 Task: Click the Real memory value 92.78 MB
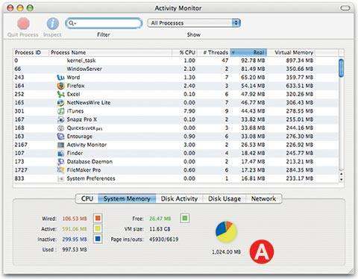tap(253, 60)
